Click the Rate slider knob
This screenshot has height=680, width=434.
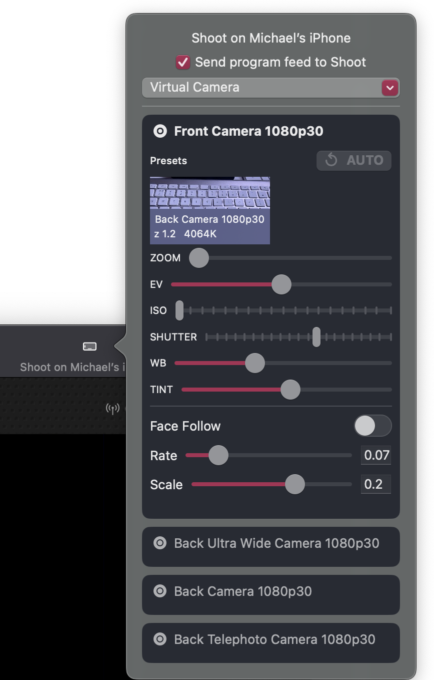pos(218,456)
